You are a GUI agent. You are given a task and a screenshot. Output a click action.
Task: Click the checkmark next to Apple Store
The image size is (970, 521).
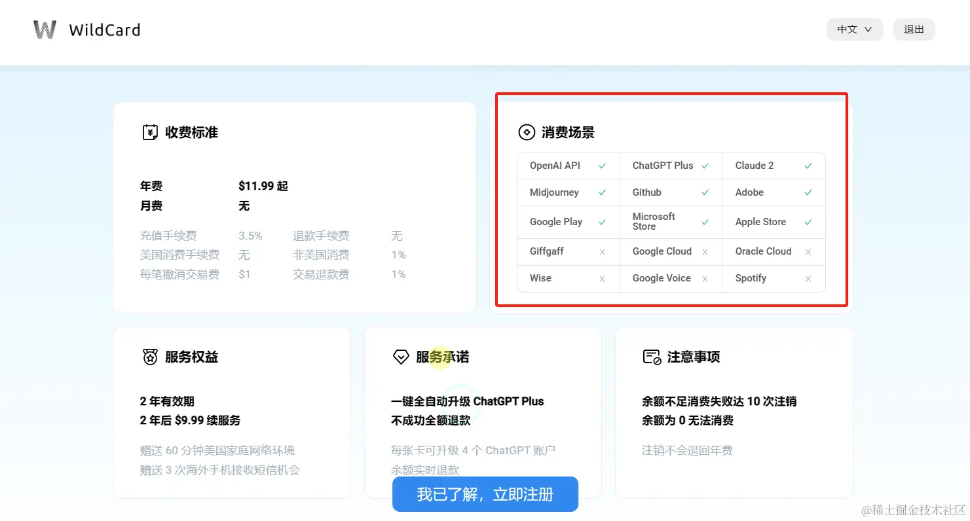(x=808, y=223)
